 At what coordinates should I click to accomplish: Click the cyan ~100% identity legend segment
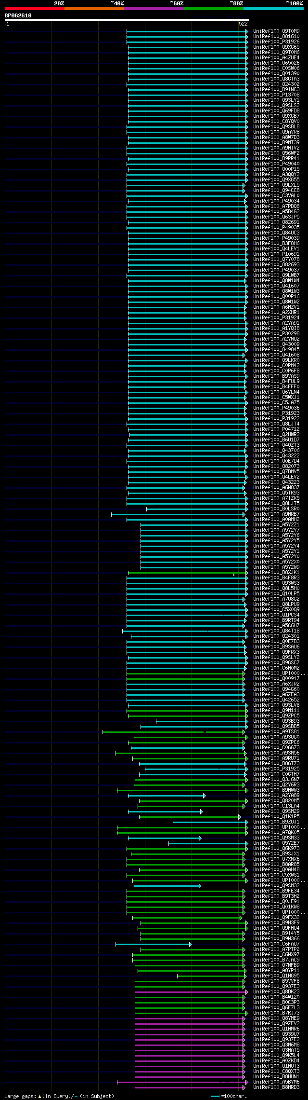(x=273, y=9)
